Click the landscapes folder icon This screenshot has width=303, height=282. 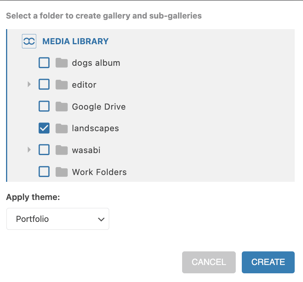point(61,129)
